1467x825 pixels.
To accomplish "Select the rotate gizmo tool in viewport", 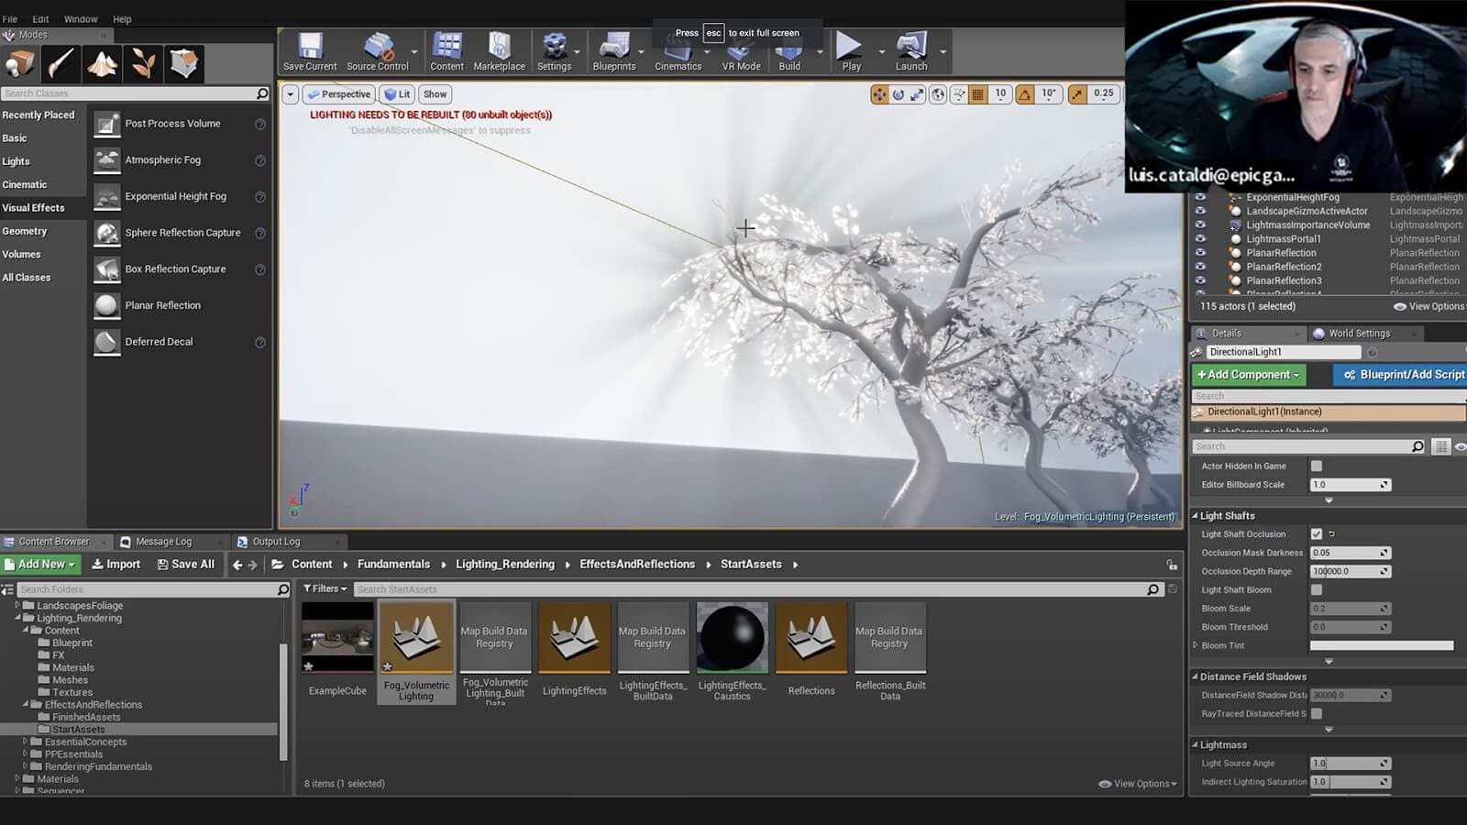I will (x=899, y=94).
